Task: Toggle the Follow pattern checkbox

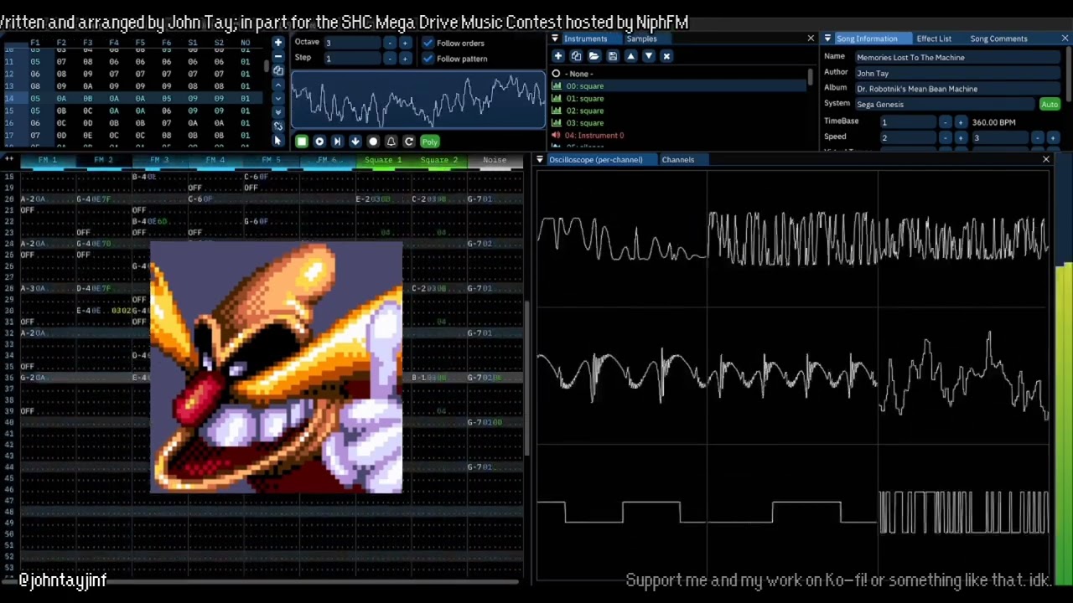Action: tap(428, 59)
